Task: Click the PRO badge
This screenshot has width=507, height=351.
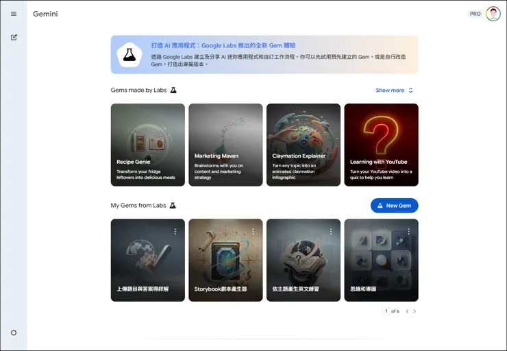Action: click(475, 14)
